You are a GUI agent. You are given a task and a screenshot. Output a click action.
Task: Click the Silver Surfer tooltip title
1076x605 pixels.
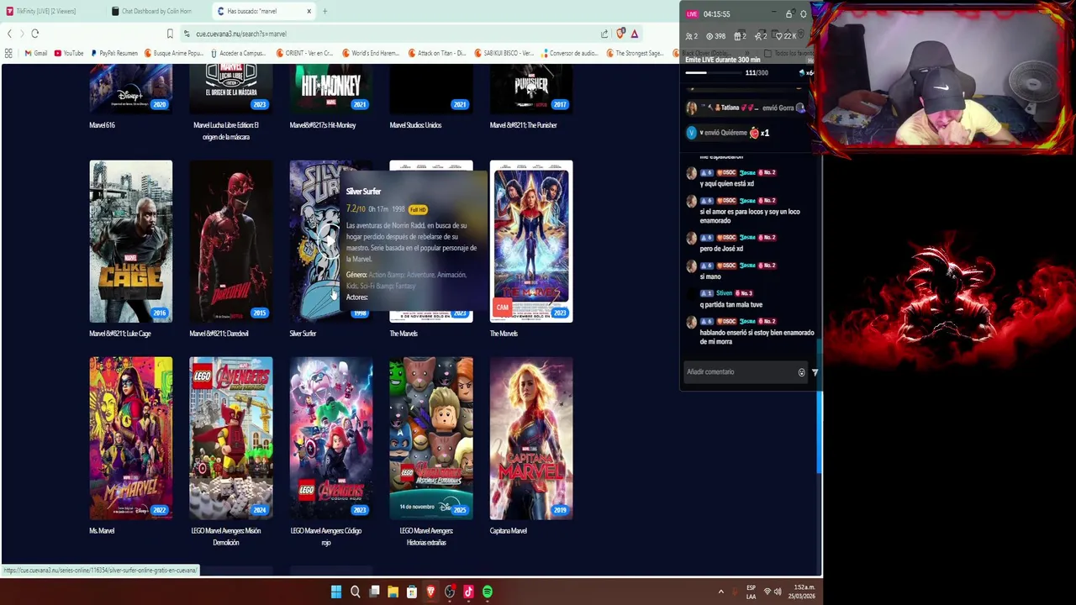(x=363, y=192)
